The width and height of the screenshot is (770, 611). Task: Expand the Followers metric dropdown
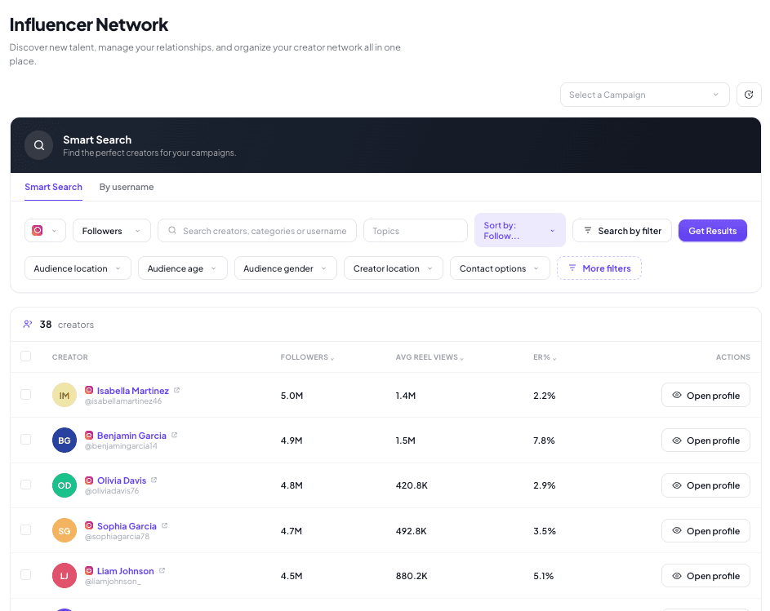coord(112,231)
